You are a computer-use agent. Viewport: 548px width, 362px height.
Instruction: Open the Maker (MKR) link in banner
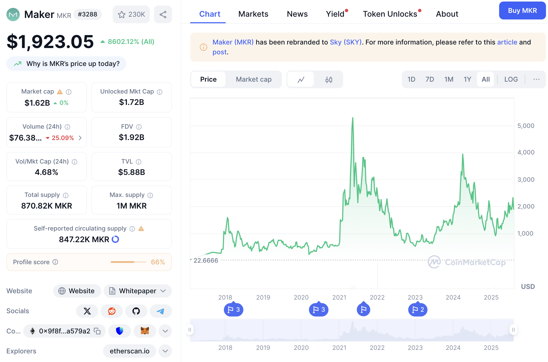click(x=233, y=42)
